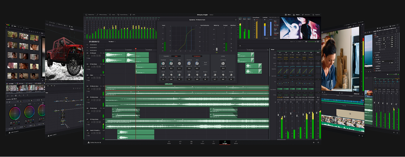This screenshot has width=405, height=157.
Task: Open the Deliver page tab
Action: point(236,143)
